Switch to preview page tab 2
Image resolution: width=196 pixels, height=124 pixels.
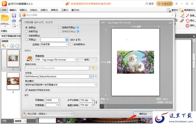point(106,106)
